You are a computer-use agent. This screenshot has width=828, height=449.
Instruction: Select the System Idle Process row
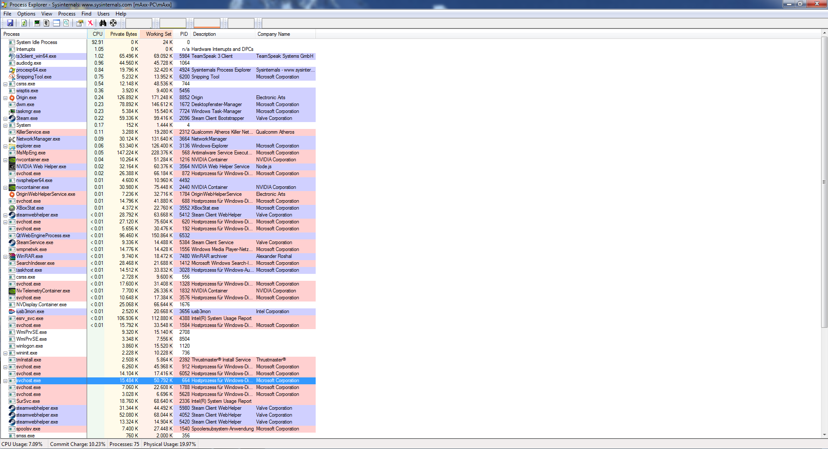coord(158,42)
